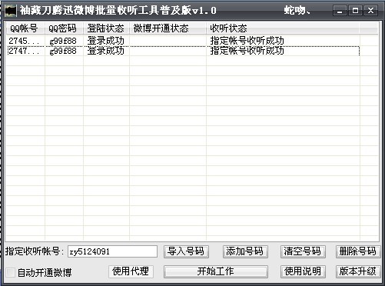Click the 导入号码 button

tap(186, 251)
